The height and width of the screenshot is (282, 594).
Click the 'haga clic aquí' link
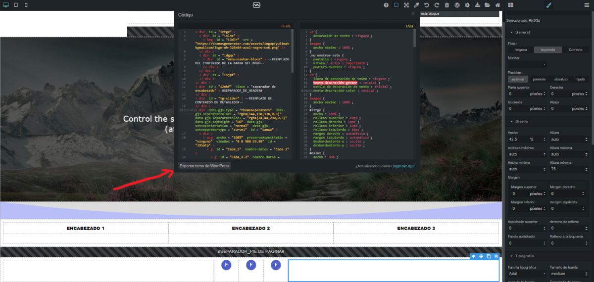click(403, 167)
